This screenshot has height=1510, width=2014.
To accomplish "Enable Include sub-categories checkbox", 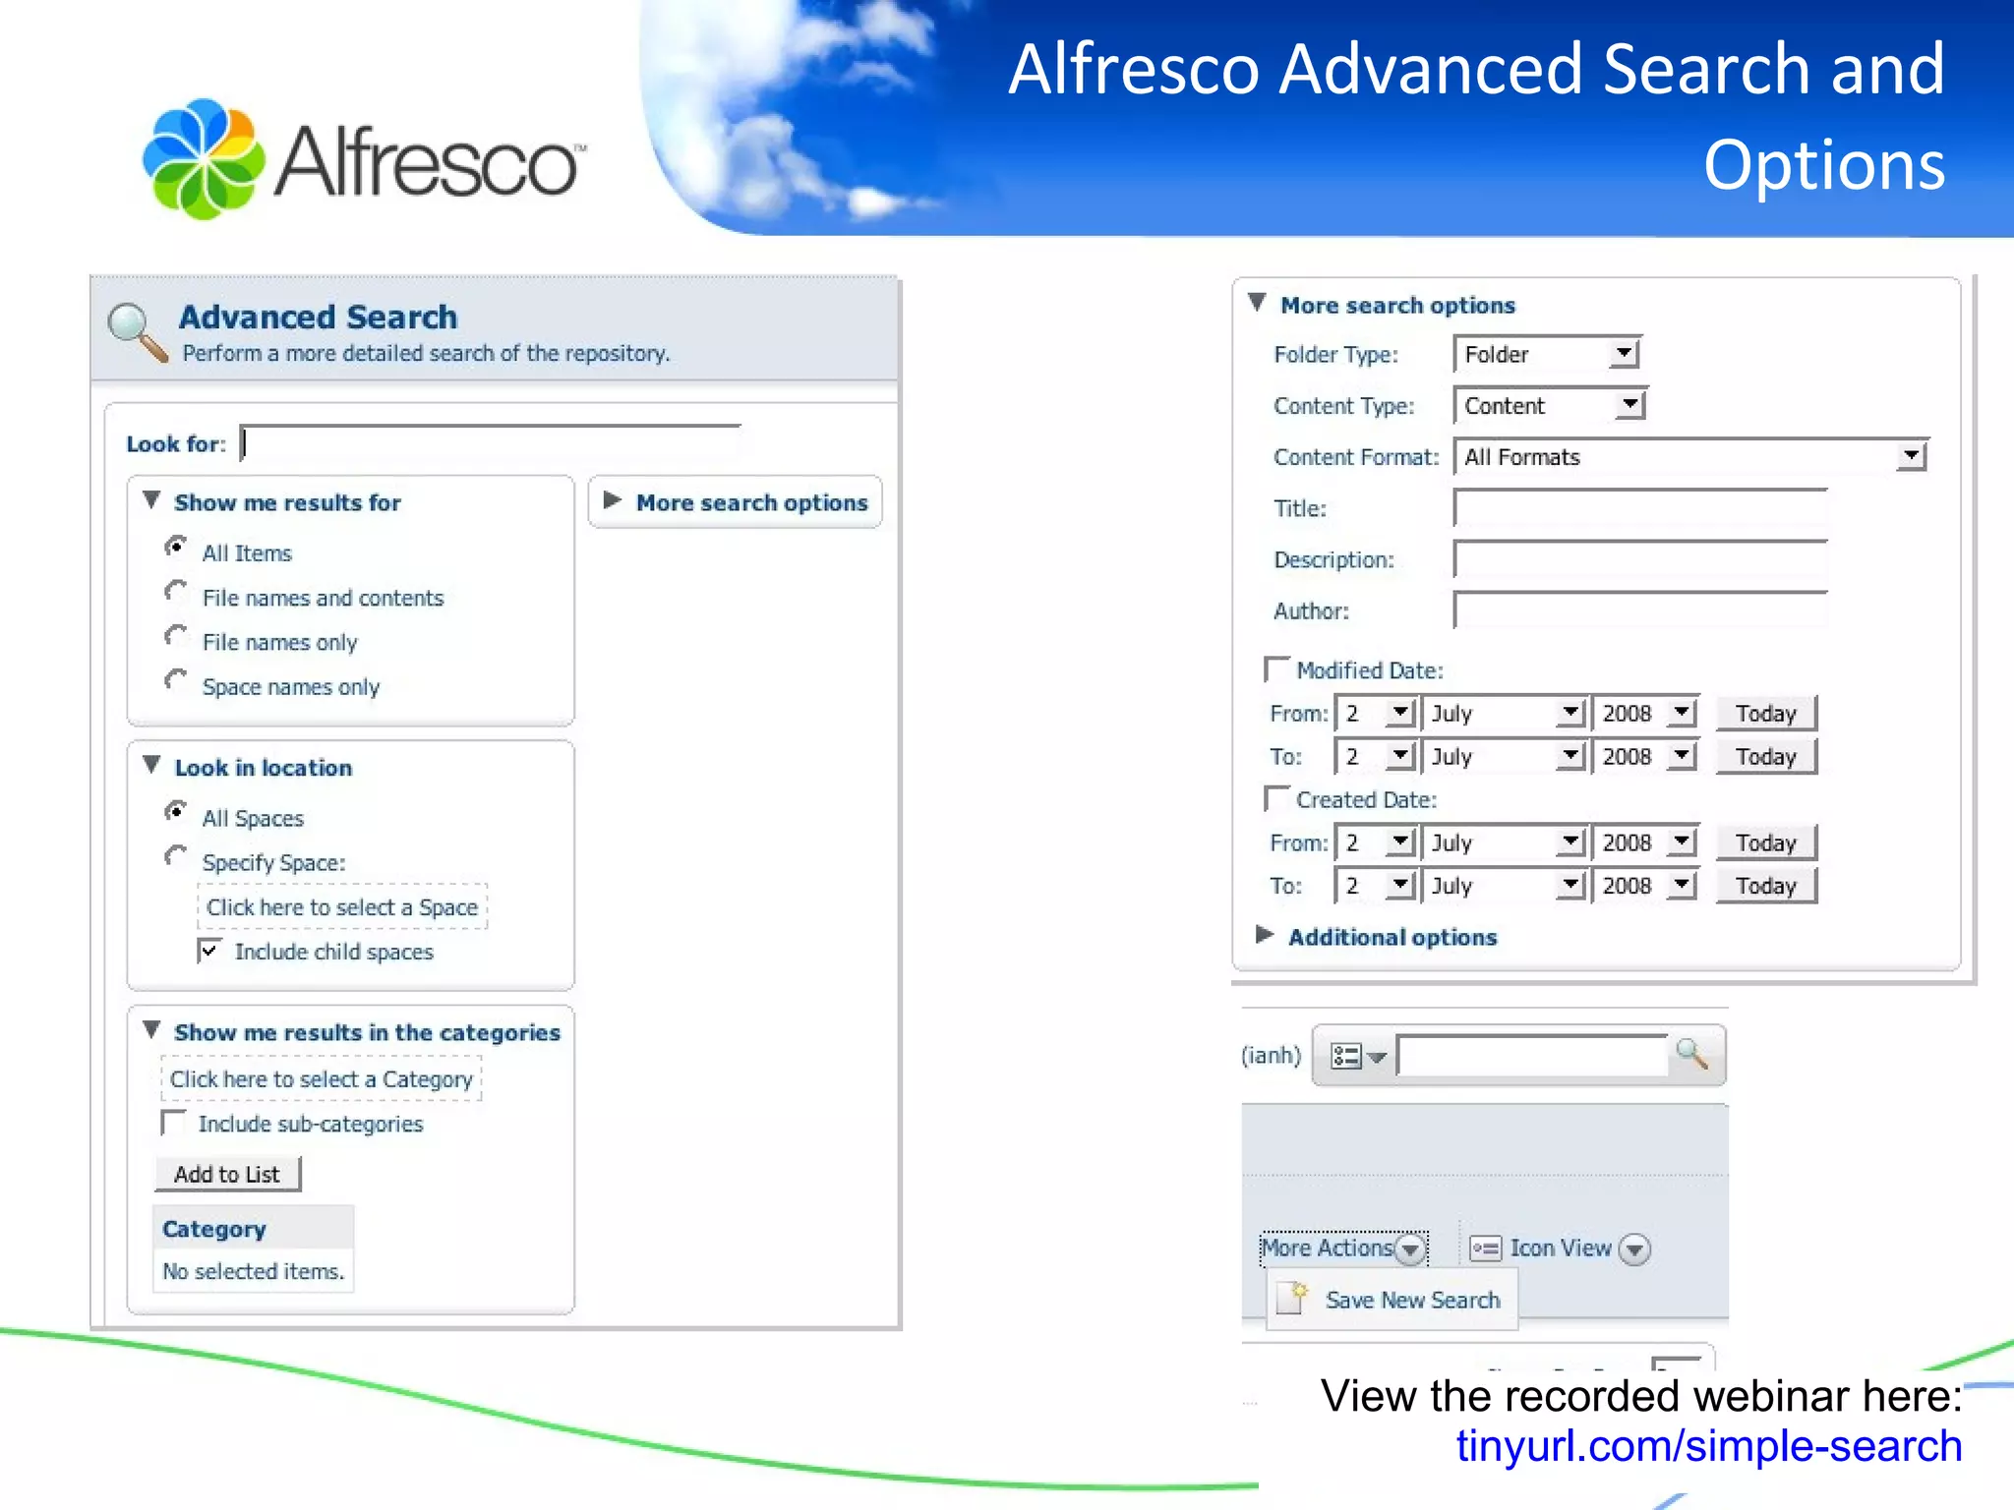I will click(x=173, y=1122).
